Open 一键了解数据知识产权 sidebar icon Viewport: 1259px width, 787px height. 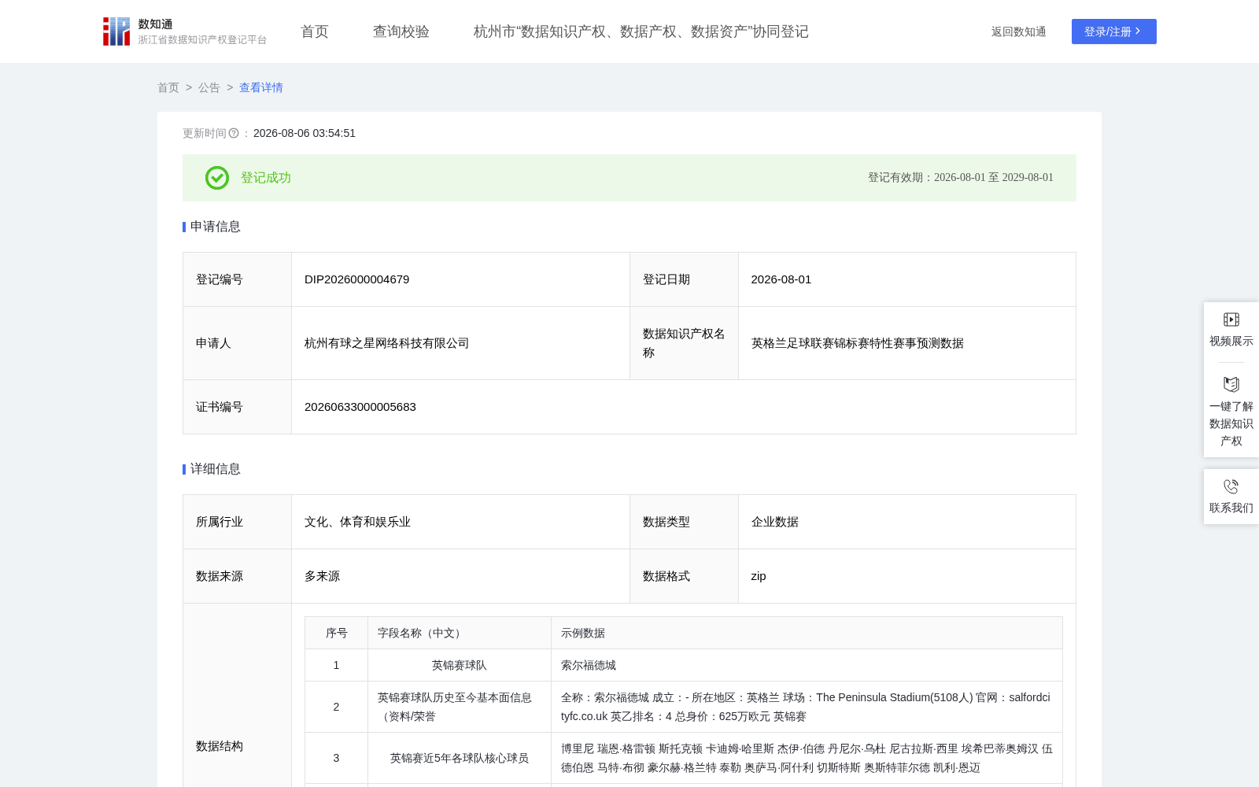[x=1231, y=384]
